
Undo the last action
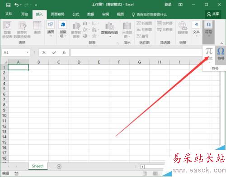pyautogui.click(x=16, y=5)
